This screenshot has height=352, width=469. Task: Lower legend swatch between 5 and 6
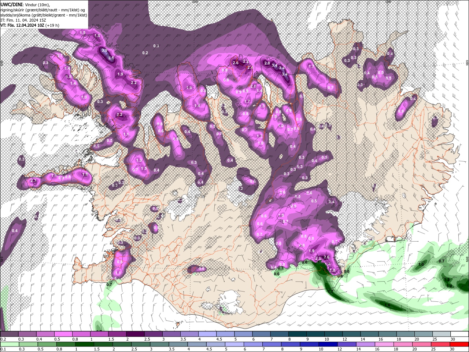(234, 344)
